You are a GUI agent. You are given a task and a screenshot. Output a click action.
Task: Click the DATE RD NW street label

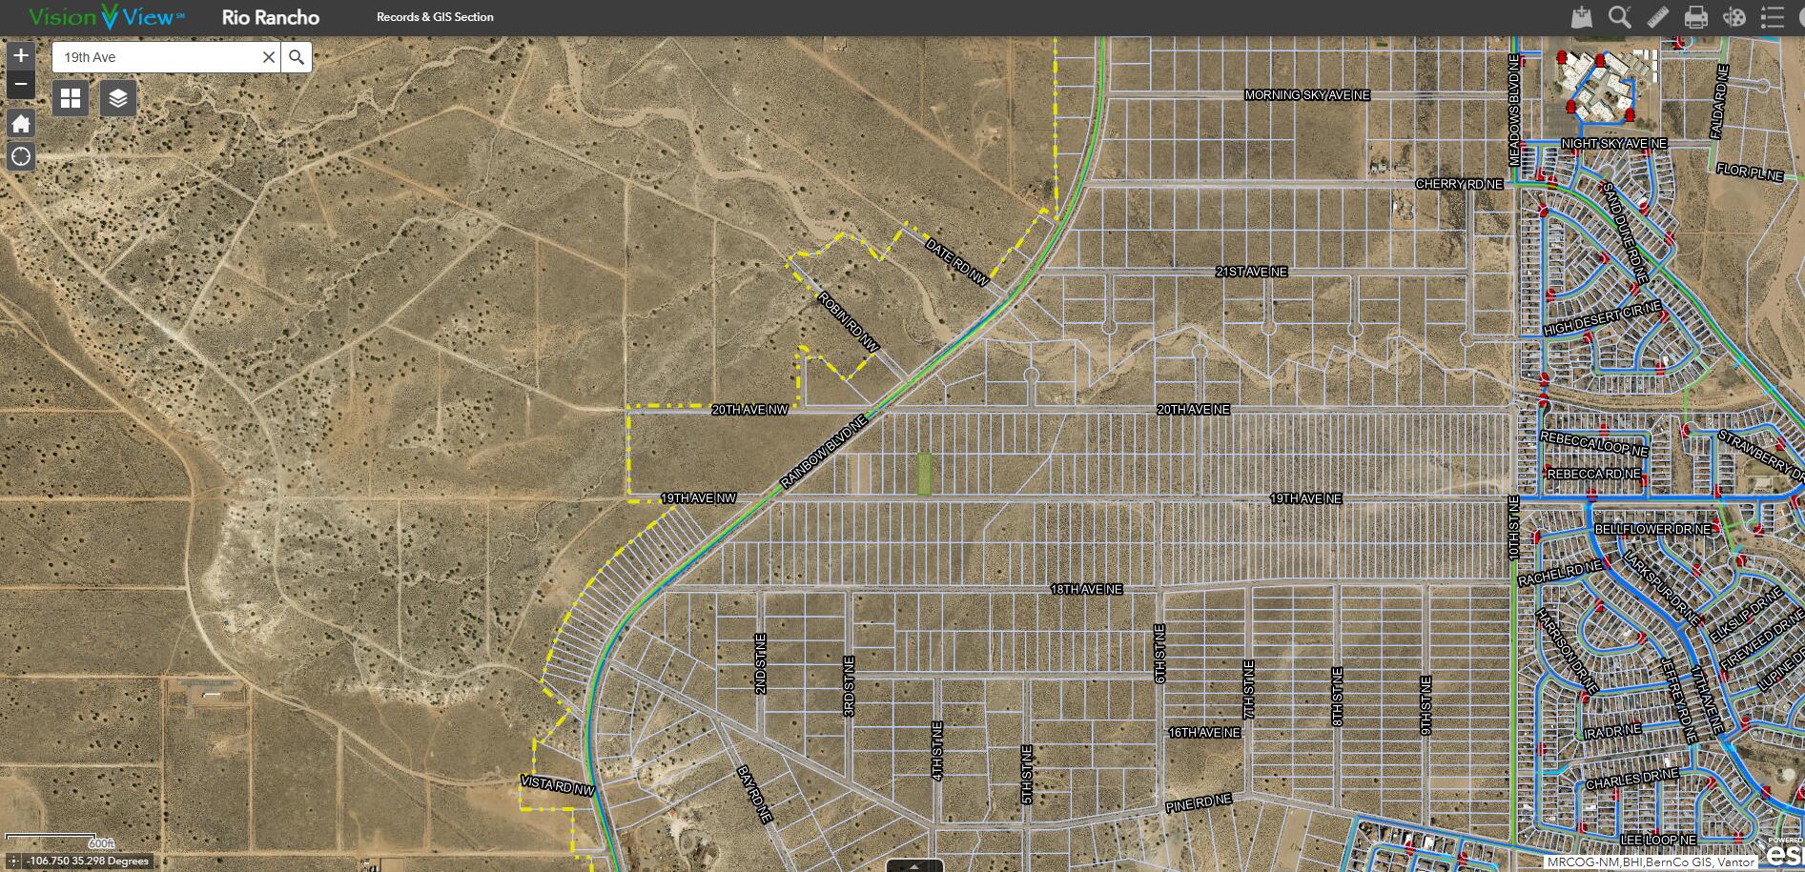[x=957, y=262]
